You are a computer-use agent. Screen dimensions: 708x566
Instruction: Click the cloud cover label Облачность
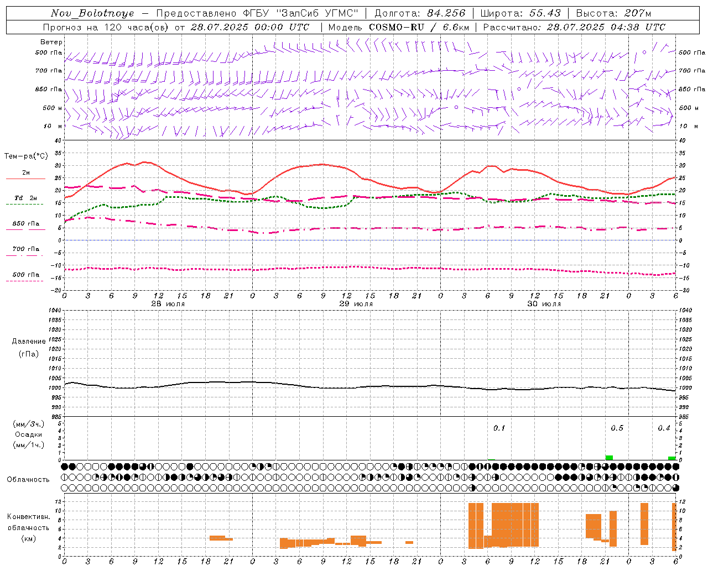tap(28, 480)
